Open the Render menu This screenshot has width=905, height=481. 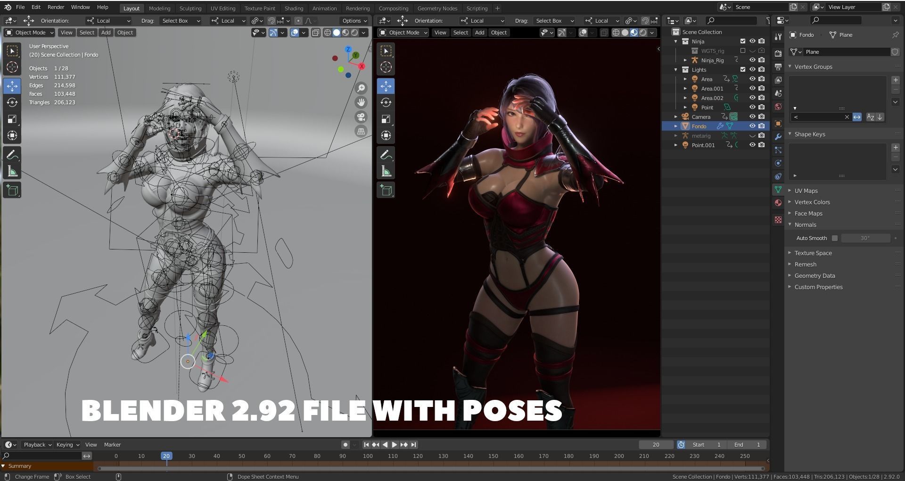56,8
